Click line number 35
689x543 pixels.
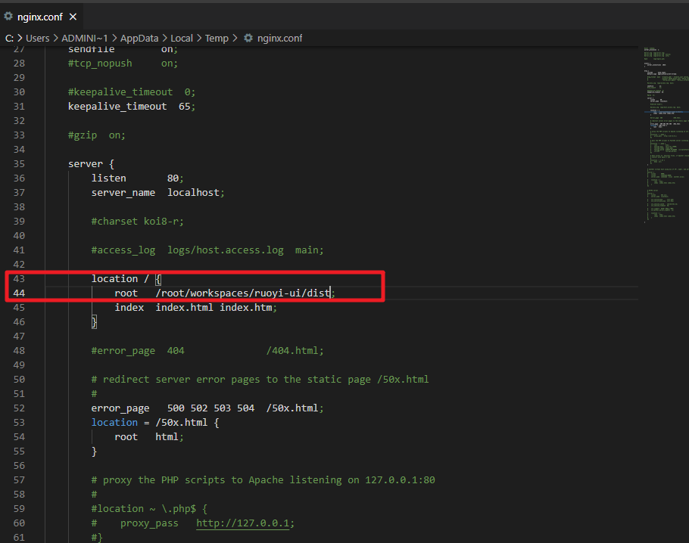(19, 164)
